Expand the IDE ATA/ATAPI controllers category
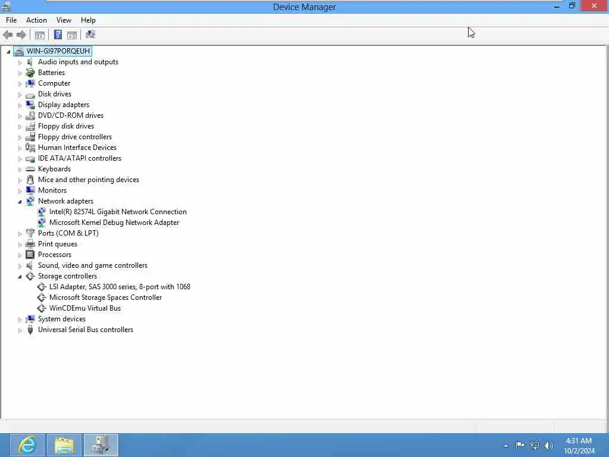609x457 pixels. point(20,158)
